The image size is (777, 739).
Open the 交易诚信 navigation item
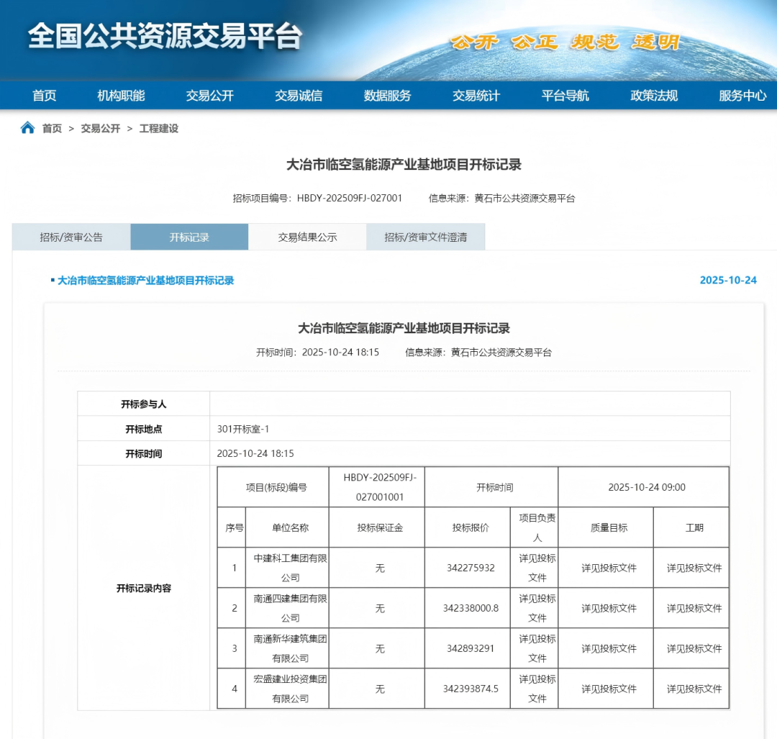pos(299,96)
